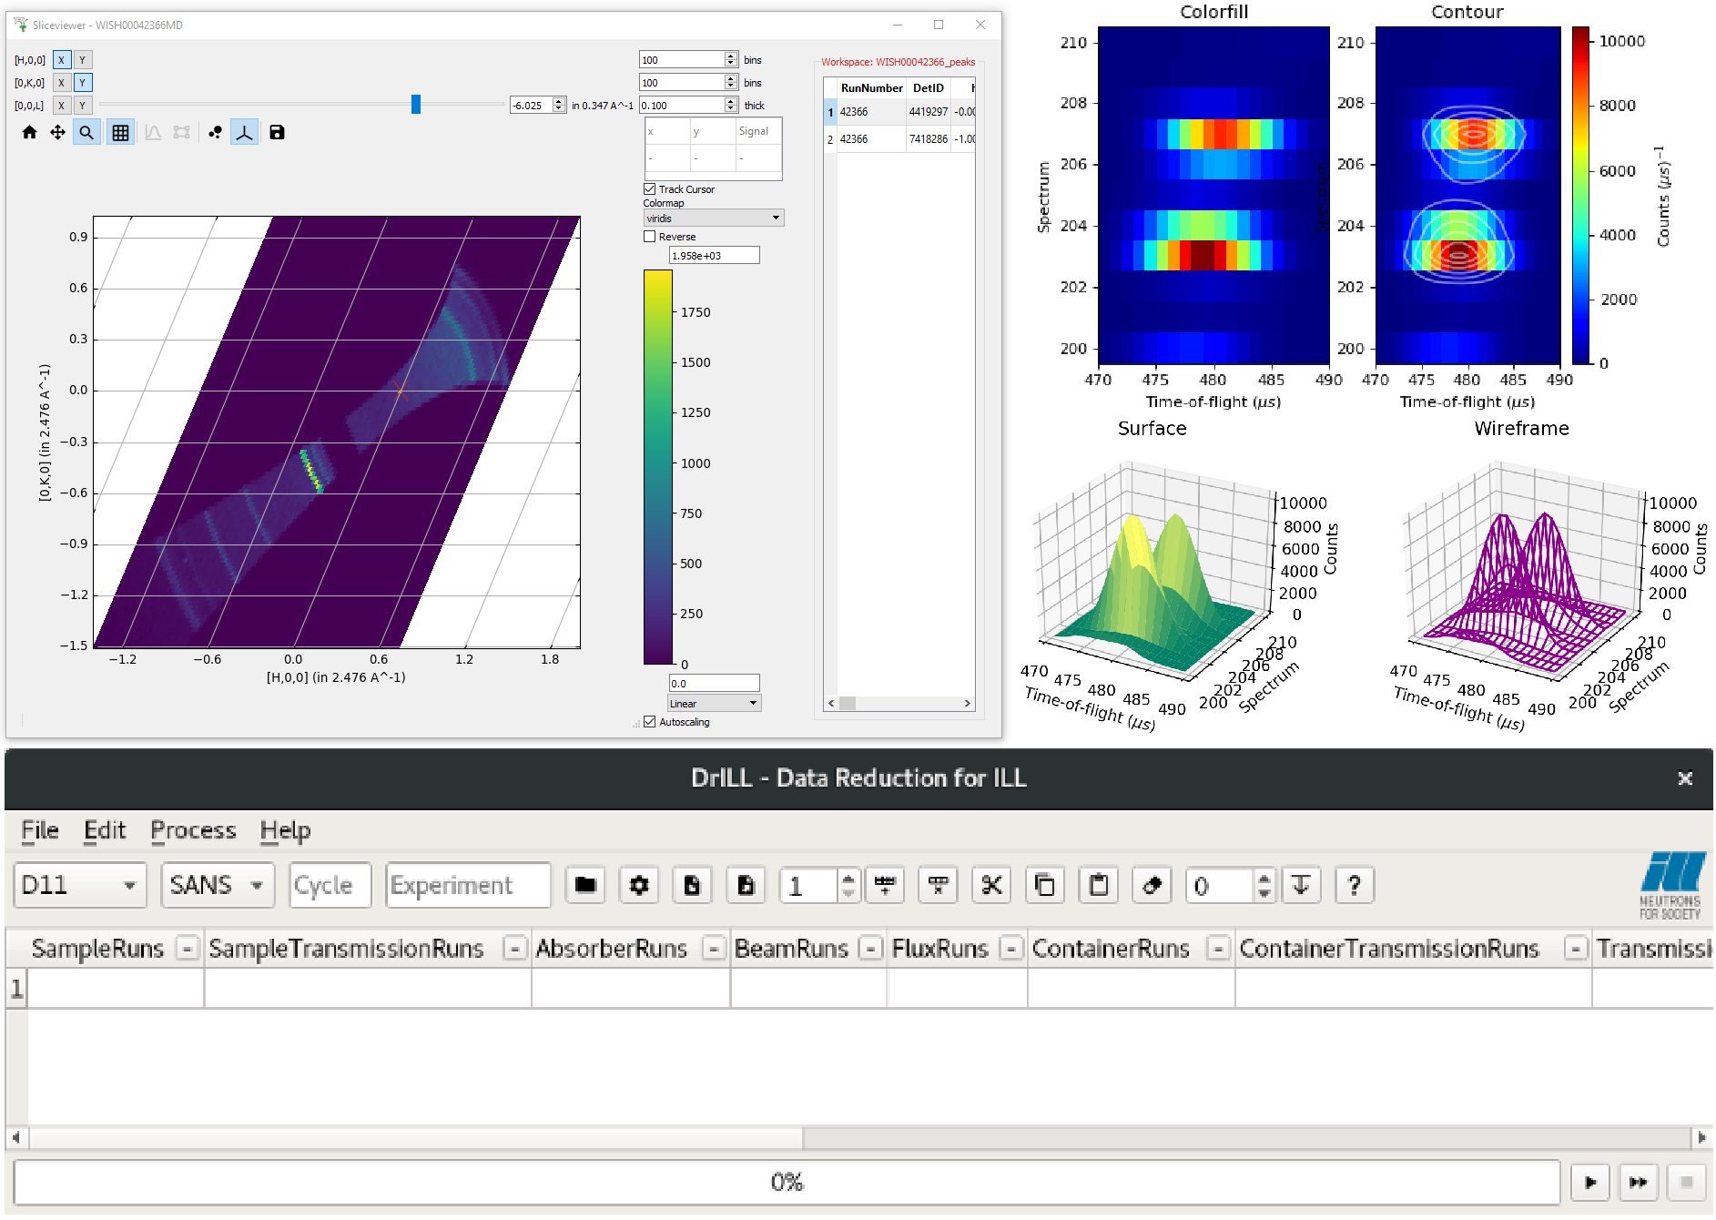This screenshot has width=1716, height=1220.
Task: Click the peaks overlay dots icon
Action: pyautogui.click(x=215, y=133)
